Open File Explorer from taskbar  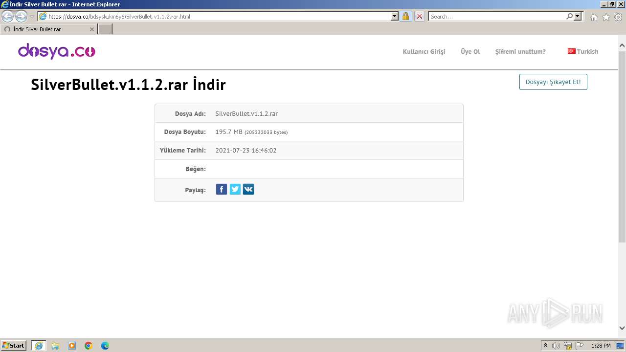click(55, 346)
